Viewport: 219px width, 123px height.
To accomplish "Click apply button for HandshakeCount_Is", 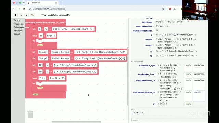I will pyautogui.click(x=189, y=84).
